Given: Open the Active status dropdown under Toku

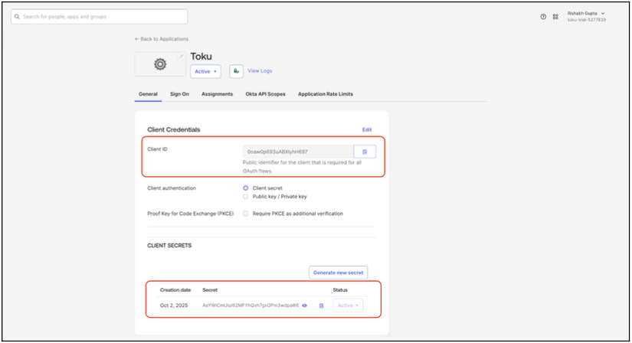Looking at the screenshot, I should [x=205, y=71].
